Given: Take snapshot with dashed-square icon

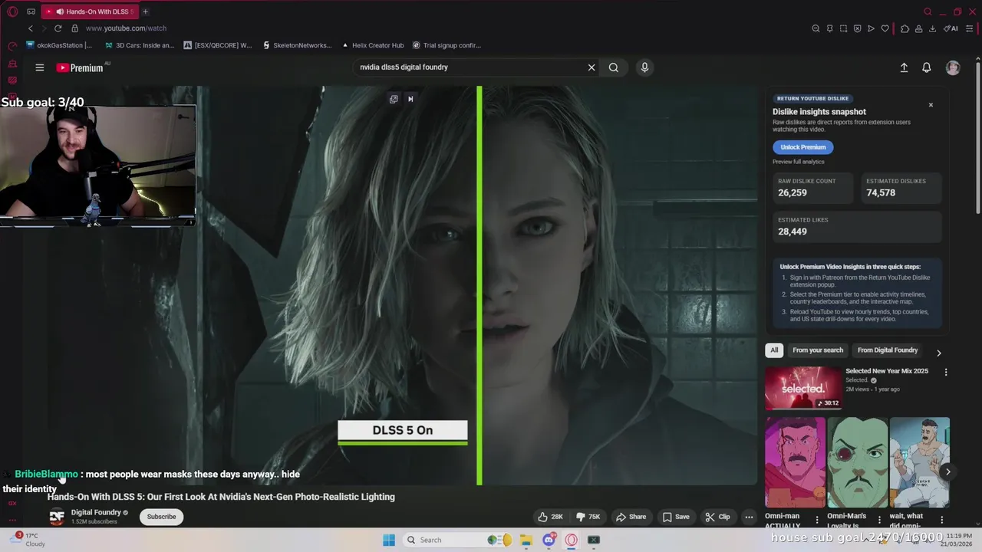Looking at the screenshot, I should click(x=843, y=28).
